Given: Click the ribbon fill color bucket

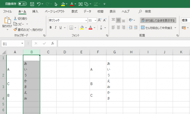Looking at the screenshot, I should (x=82, y=28).
